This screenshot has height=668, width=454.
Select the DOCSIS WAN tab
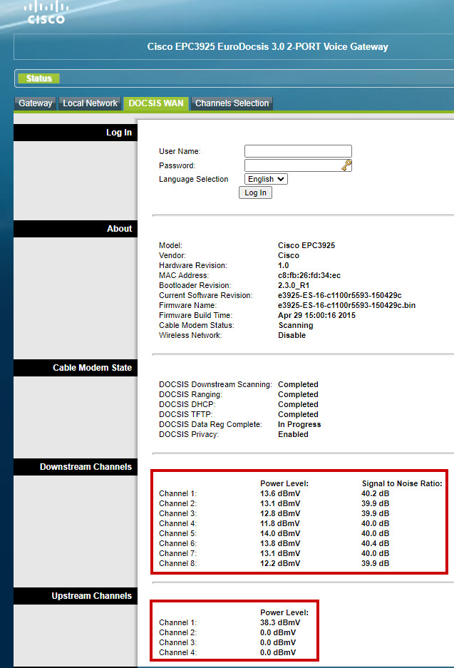click(155, 103)
